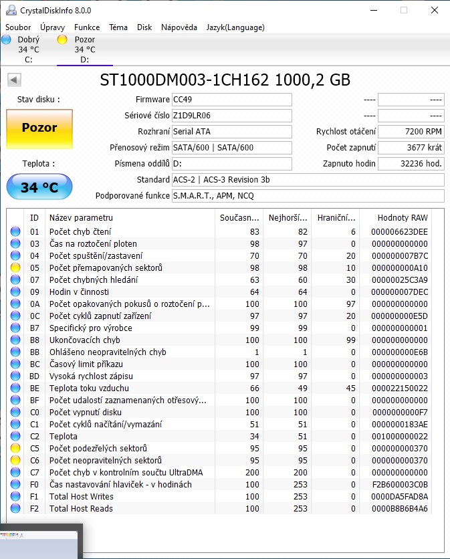Select row Počet udalostí zaznamenaných otřesový...
Viewport: 450px width, 559px height.
(219, 400)
